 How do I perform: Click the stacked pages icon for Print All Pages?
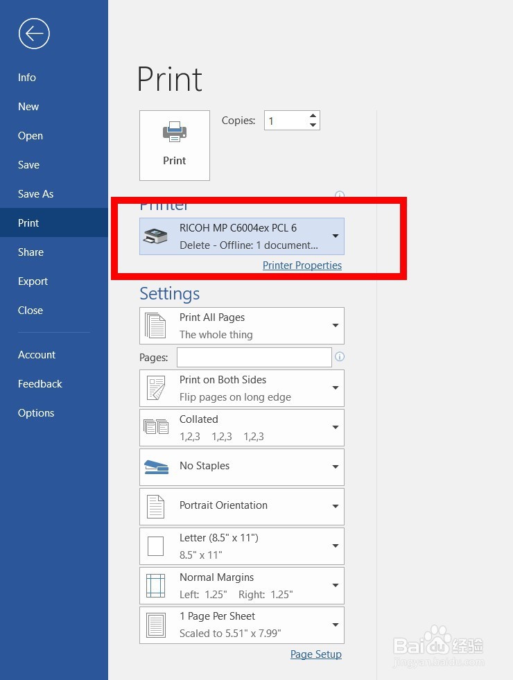pos(155,325)
